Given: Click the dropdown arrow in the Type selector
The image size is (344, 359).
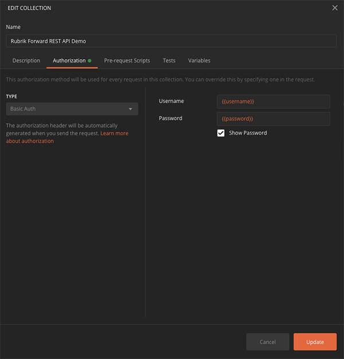Looking at the screenshot, I should coord(130,109).
